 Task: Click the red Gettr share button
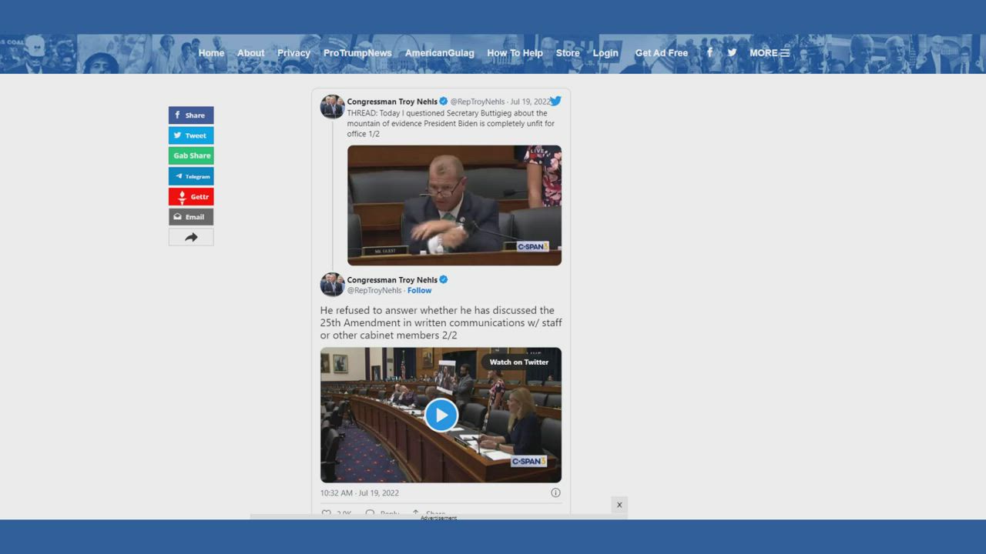click(x=191, y=197)
